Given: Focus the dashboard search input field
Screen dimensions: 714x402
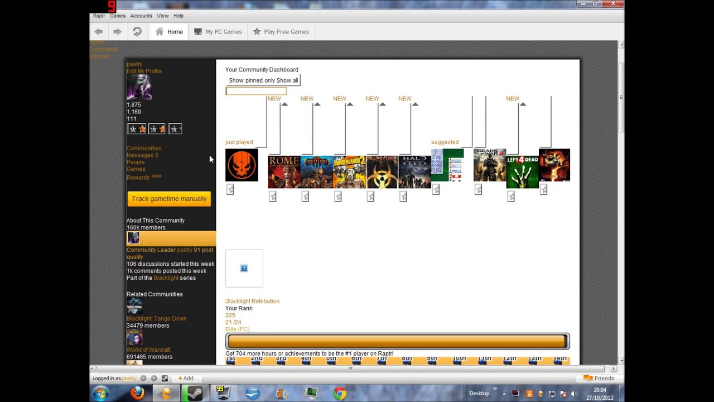Looking at the screenshot, I should tap(256, 91).
